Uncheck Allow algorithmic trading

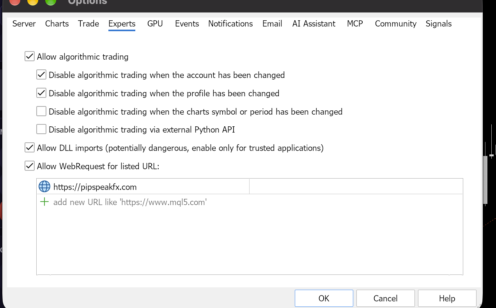(30, 57)
